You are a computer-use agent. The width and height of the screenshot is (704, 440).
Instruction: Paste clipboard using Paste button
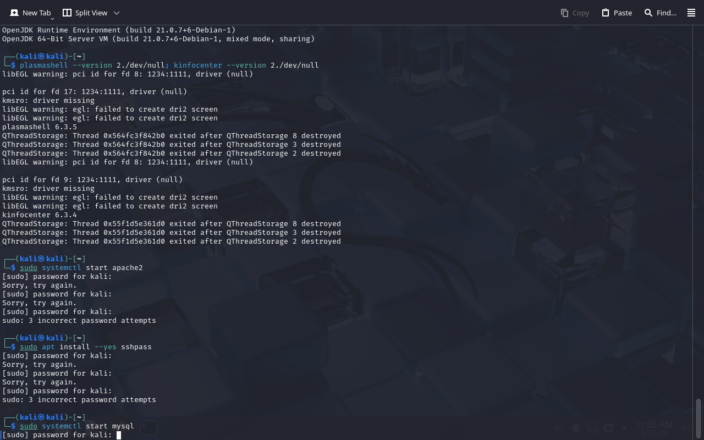[617, 13]
